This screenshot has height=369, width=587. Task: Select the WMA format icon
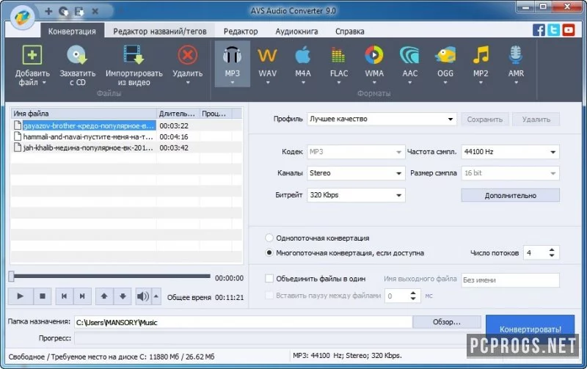click(374, 56)
